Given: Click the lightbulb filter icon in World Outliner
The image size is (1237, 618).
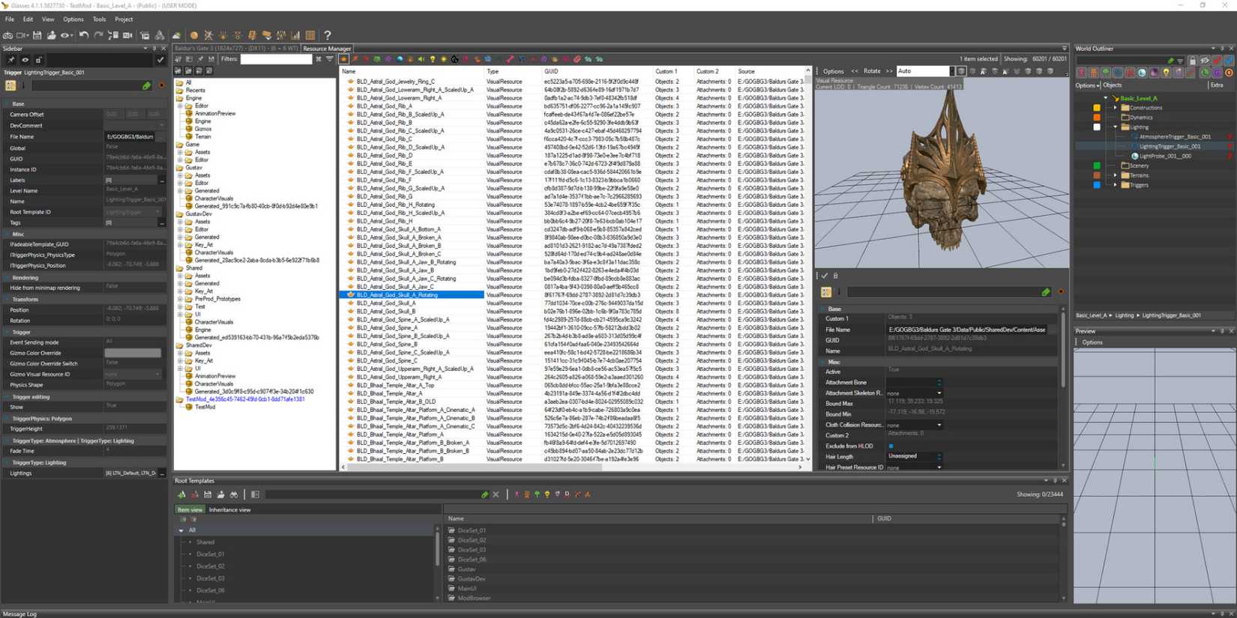Looking at the screenshot, I should (1166, 73).
